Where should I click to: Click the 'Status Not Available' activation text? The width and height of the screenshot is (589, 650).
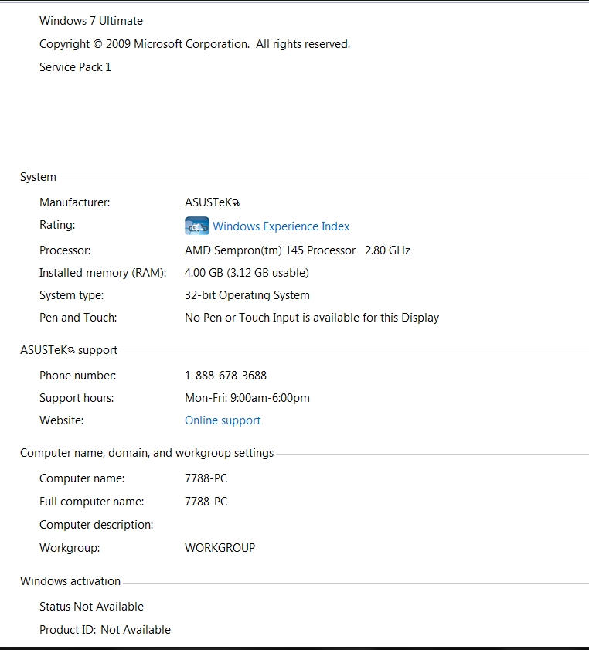(x=92, y=607)
